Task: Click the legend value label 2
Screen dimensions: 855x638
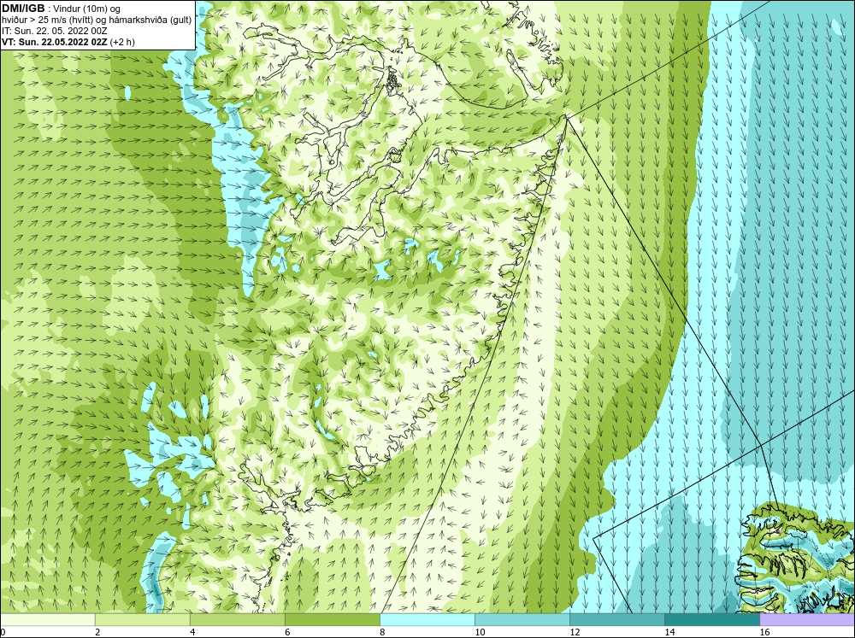Action: click(97, 632)
